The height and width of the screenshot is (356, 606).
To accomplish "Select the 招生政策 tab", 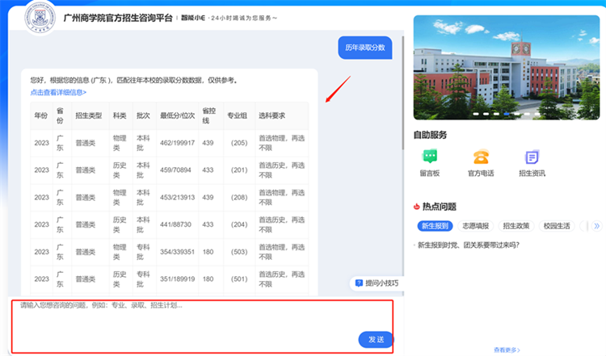I will click(516, 226).
